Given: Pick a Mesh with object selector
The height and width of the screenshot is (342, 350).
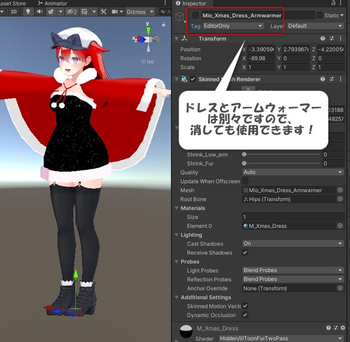Looking at the screenshot, I should pyautogui.click(x=340, y=190).
